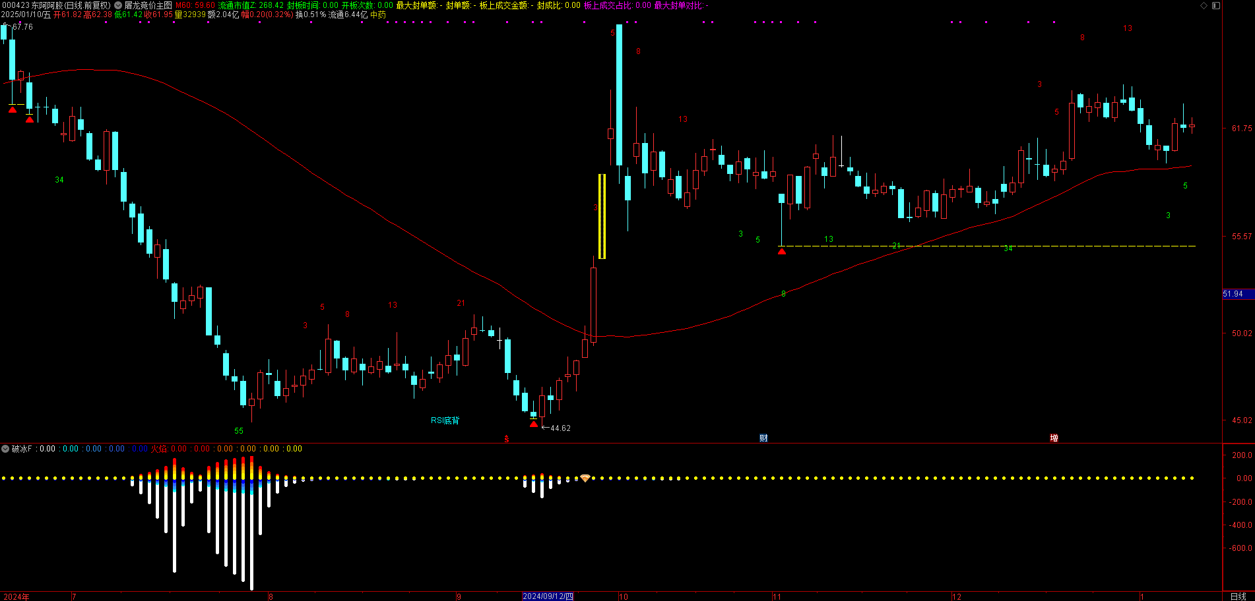The image size is (1255, 601).
Task: Click the yellow striped bar marker
Action: pos(602,216)
